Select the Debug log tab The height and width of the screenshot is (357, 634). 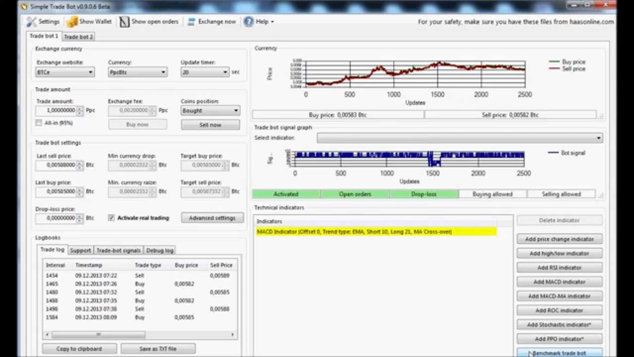click(159, 250)
